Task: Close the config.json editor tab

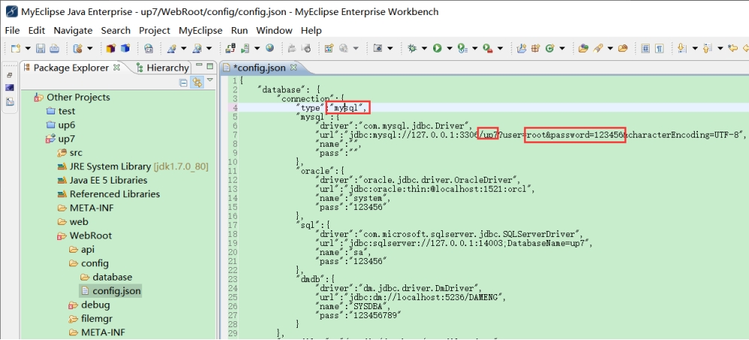Action: pos(294,68)
